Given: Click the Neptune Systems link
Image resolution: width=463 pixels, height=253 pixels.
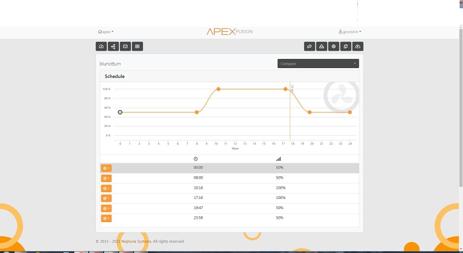Looking at the screenshot, I should click(x=136, y=241).
